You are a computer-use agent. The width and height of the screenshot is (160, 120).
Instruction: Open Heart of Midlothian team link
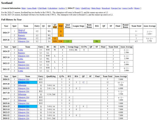click(x=23, y=31)
